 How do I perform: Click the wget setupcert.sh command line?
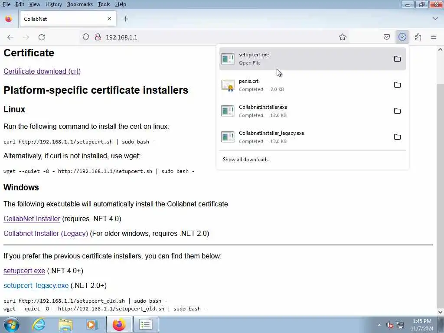click(x=99, y=171)
